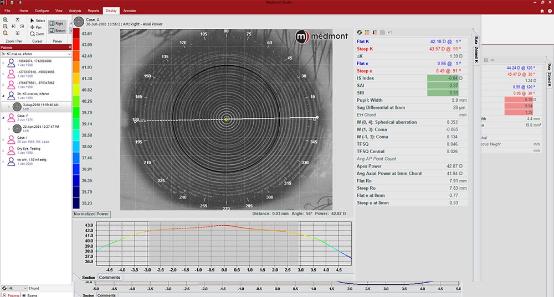Switch to the Reports ribbon tab
This screenshot has height=297, width=554.
click(x=93, y=11)
